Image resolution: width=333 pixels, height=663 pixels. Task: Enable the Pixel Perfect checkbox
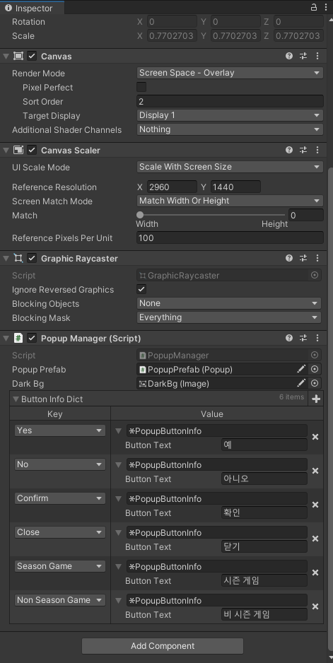[x=141, y=87]
